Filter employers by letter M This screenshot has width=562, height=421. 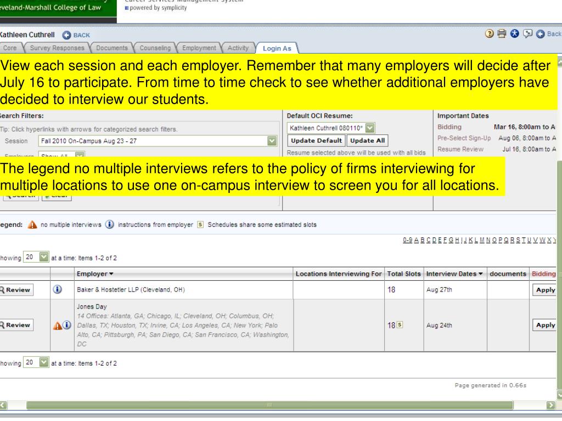[482, 240]
